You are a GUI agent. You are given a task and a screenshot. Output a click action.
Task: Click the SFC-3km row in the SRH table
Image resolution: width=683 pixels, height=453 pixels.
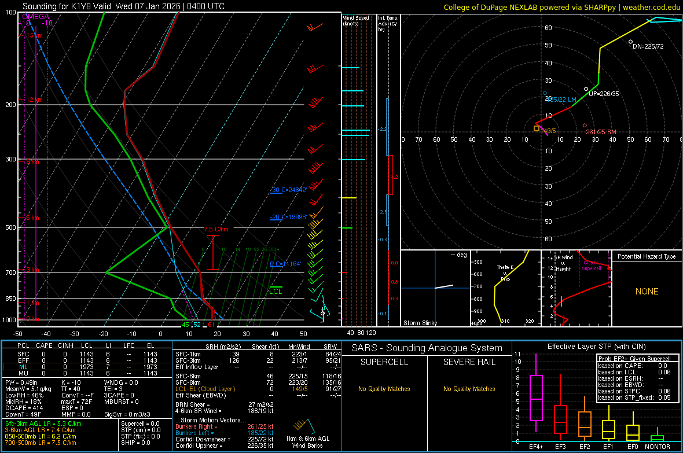pyautogui.click(x=258, y=360)
